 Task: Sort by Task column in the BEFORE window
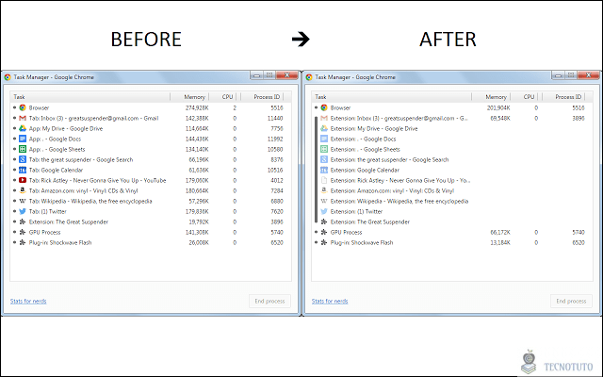point(90,97)
